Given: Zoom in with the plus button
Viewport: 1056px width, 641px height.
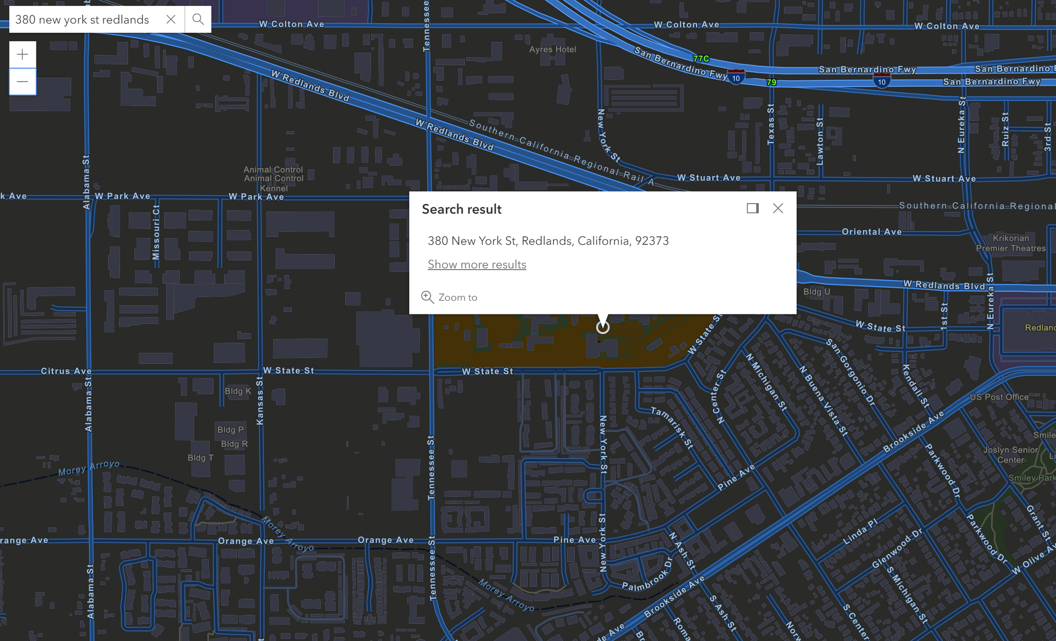Looking at the screenshot, I should pos(22,54).
